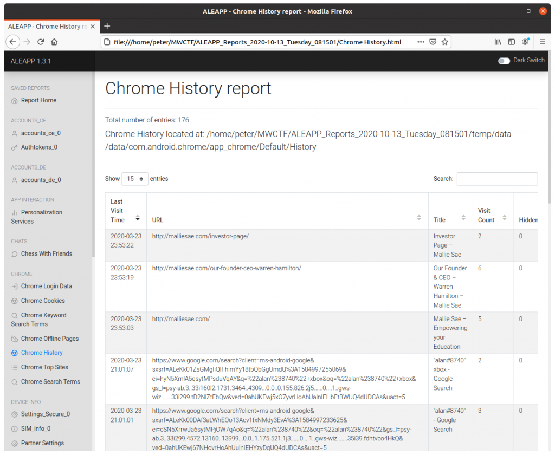Open a new browser tab

[107, 26]
